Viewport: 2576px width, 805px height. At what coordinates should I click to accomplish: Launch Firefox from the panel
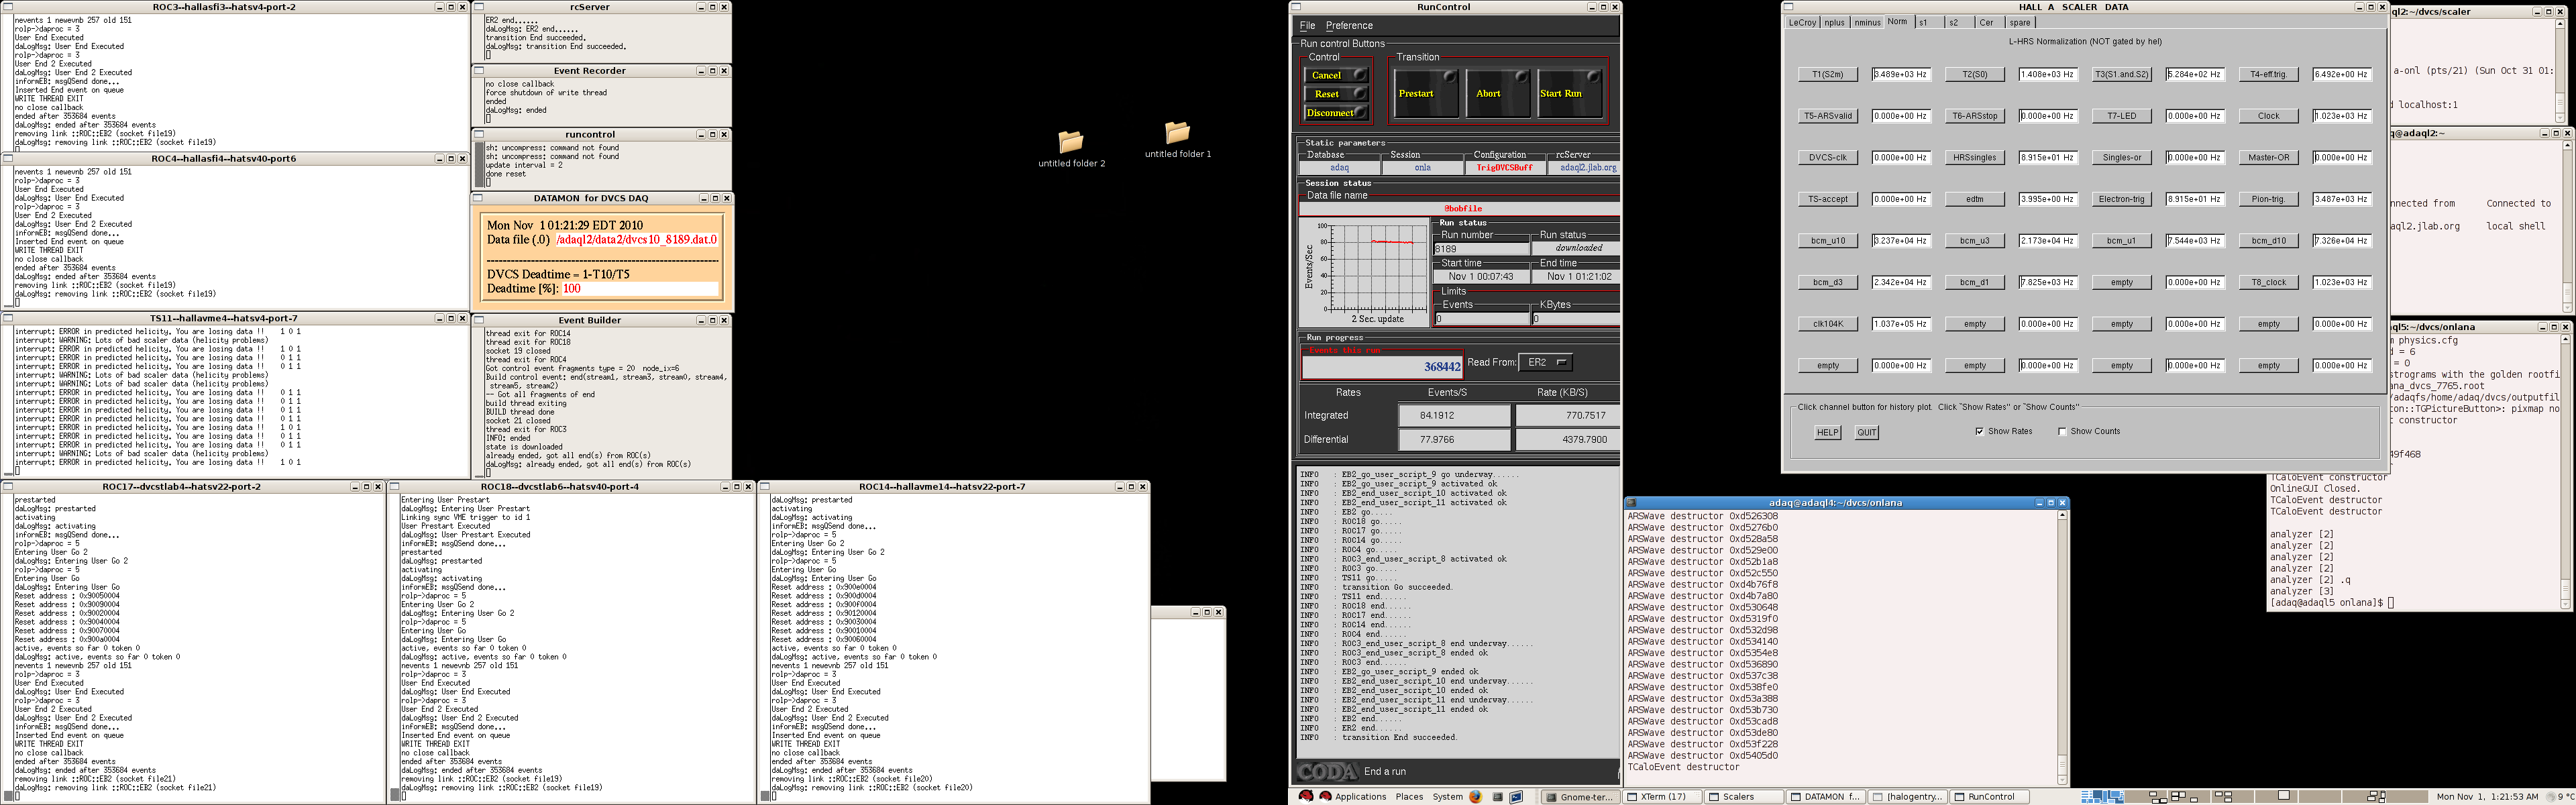click(x=1475, y=797)
